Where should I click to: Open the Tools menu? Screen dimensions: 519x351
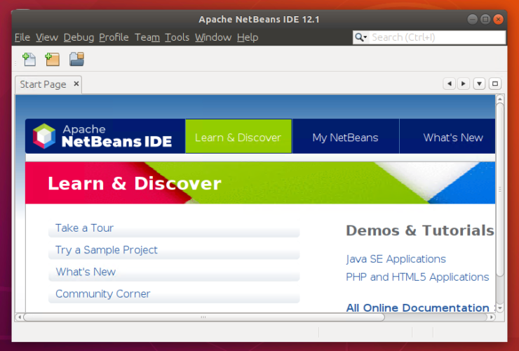(x=177, y=37)
